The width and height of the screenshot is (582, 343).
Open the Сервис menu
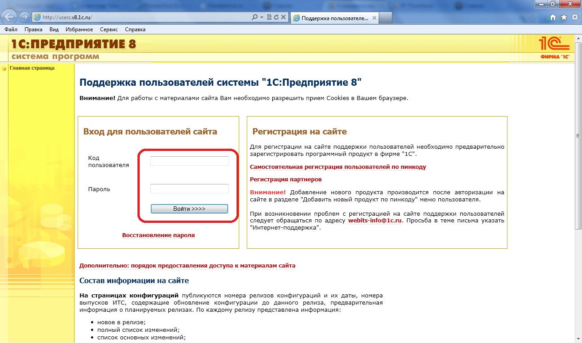pos(109,29)
